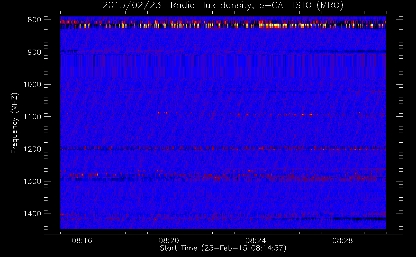Click the 08:24 time tick label
Viewport: 416px width, 257px height.
(256, 241)
